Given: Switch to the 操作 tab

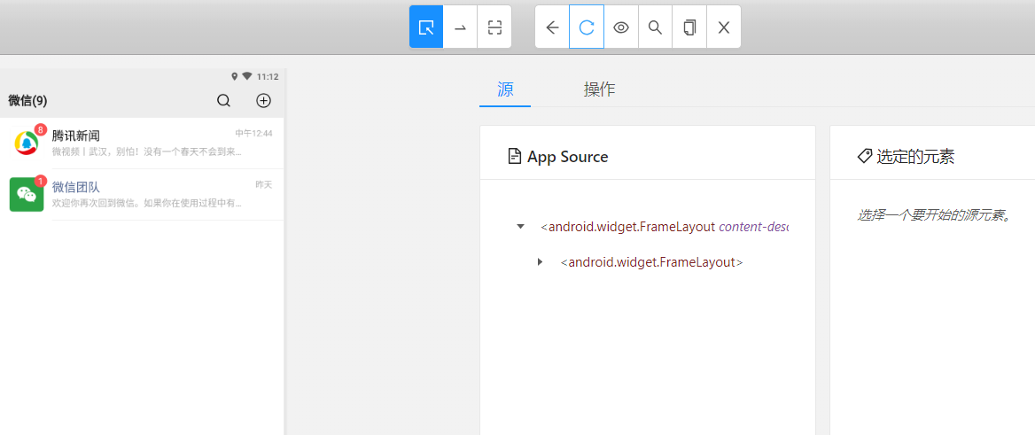Looking at the screenshot, I should [599, 89].
